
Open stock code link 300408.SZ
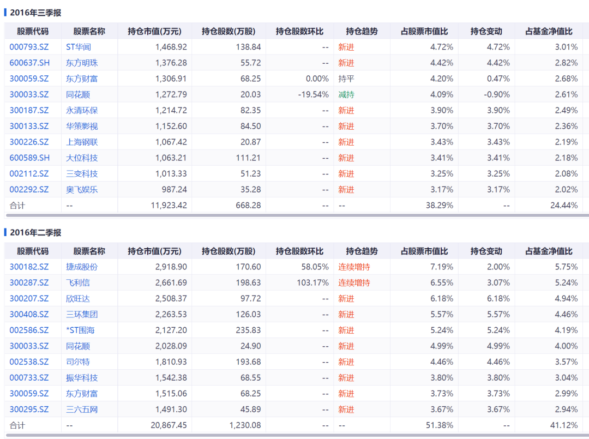pyautogui.click(x=29, y=314)
